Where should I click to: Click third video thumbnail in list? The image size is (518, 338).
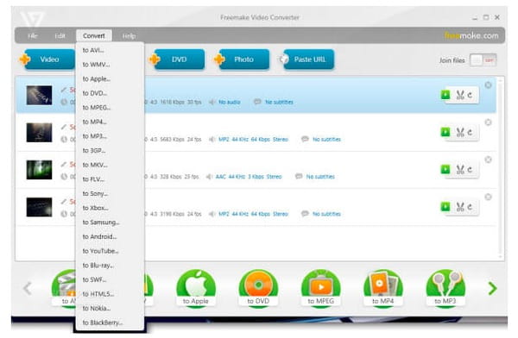39,170
